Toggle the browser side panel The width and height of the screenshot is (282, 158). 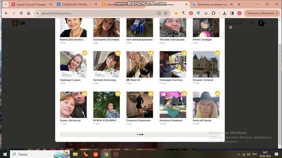(x=232, y=13)
